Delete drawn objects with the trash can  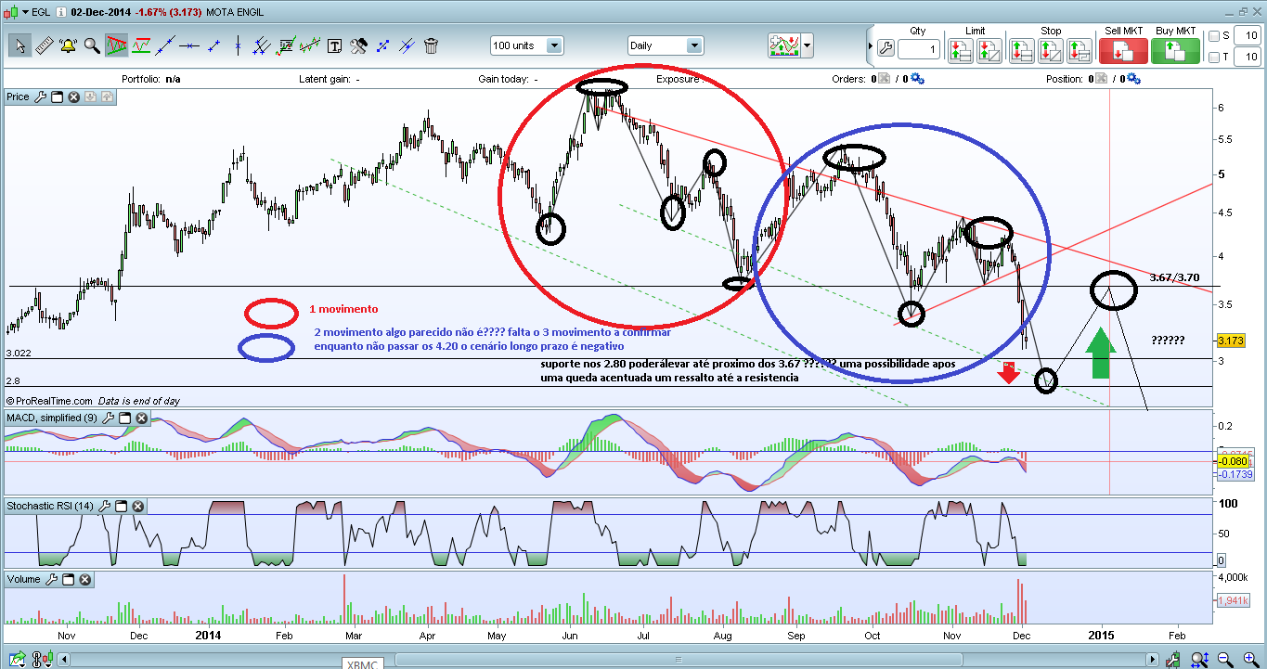[x=431, y=45]
